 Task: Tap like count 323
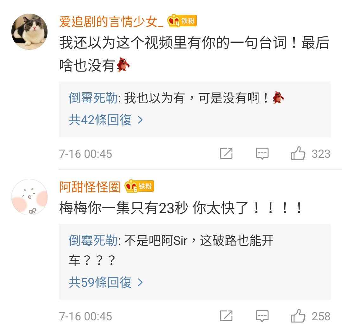tap(321, 154)
